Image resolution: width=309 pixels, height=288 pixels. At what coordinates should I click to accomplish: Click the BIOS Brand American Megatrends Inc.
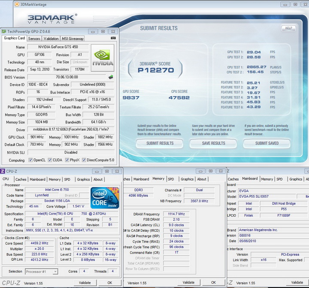[273, 230]
